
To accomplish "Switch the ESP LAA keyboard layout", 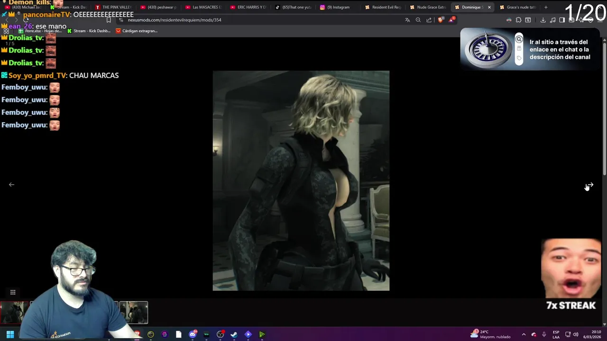I will [556, 334].
